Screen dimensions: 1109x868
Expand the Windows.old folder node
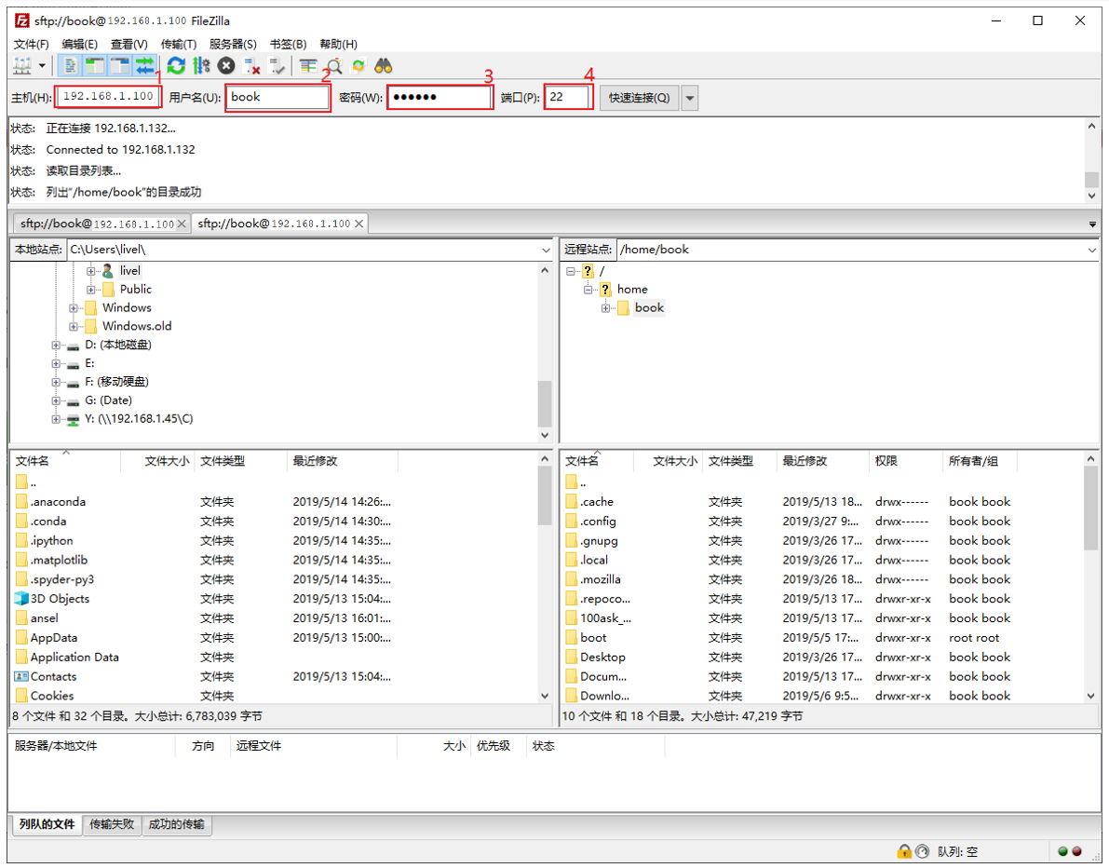point(73,326)
